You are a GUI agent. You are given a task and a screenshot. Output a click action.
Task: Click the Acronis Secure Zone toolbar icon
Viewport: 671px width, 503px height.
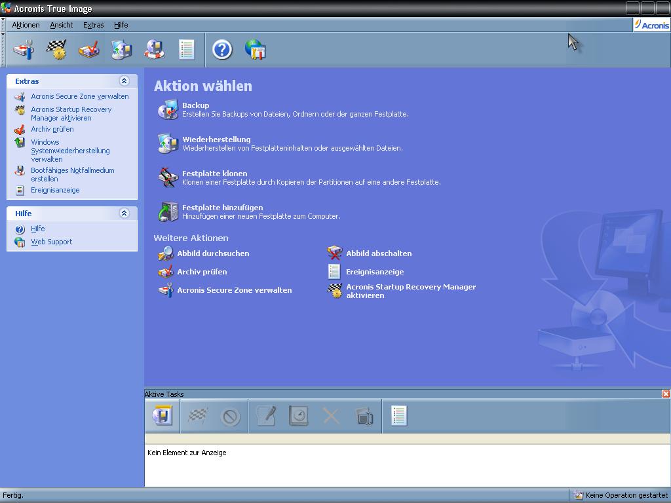(24, 50)
